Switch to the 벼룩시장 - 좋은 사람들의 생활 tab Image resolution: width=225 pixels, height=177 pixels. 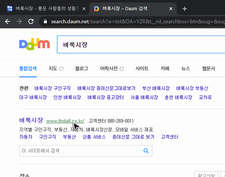pyautogui.click(x=44, y=9)
